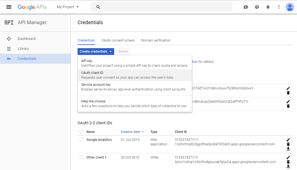Click the Name column header
This screenshot has width=297, height=170.
pyautogui.click(x=91, y=132)
